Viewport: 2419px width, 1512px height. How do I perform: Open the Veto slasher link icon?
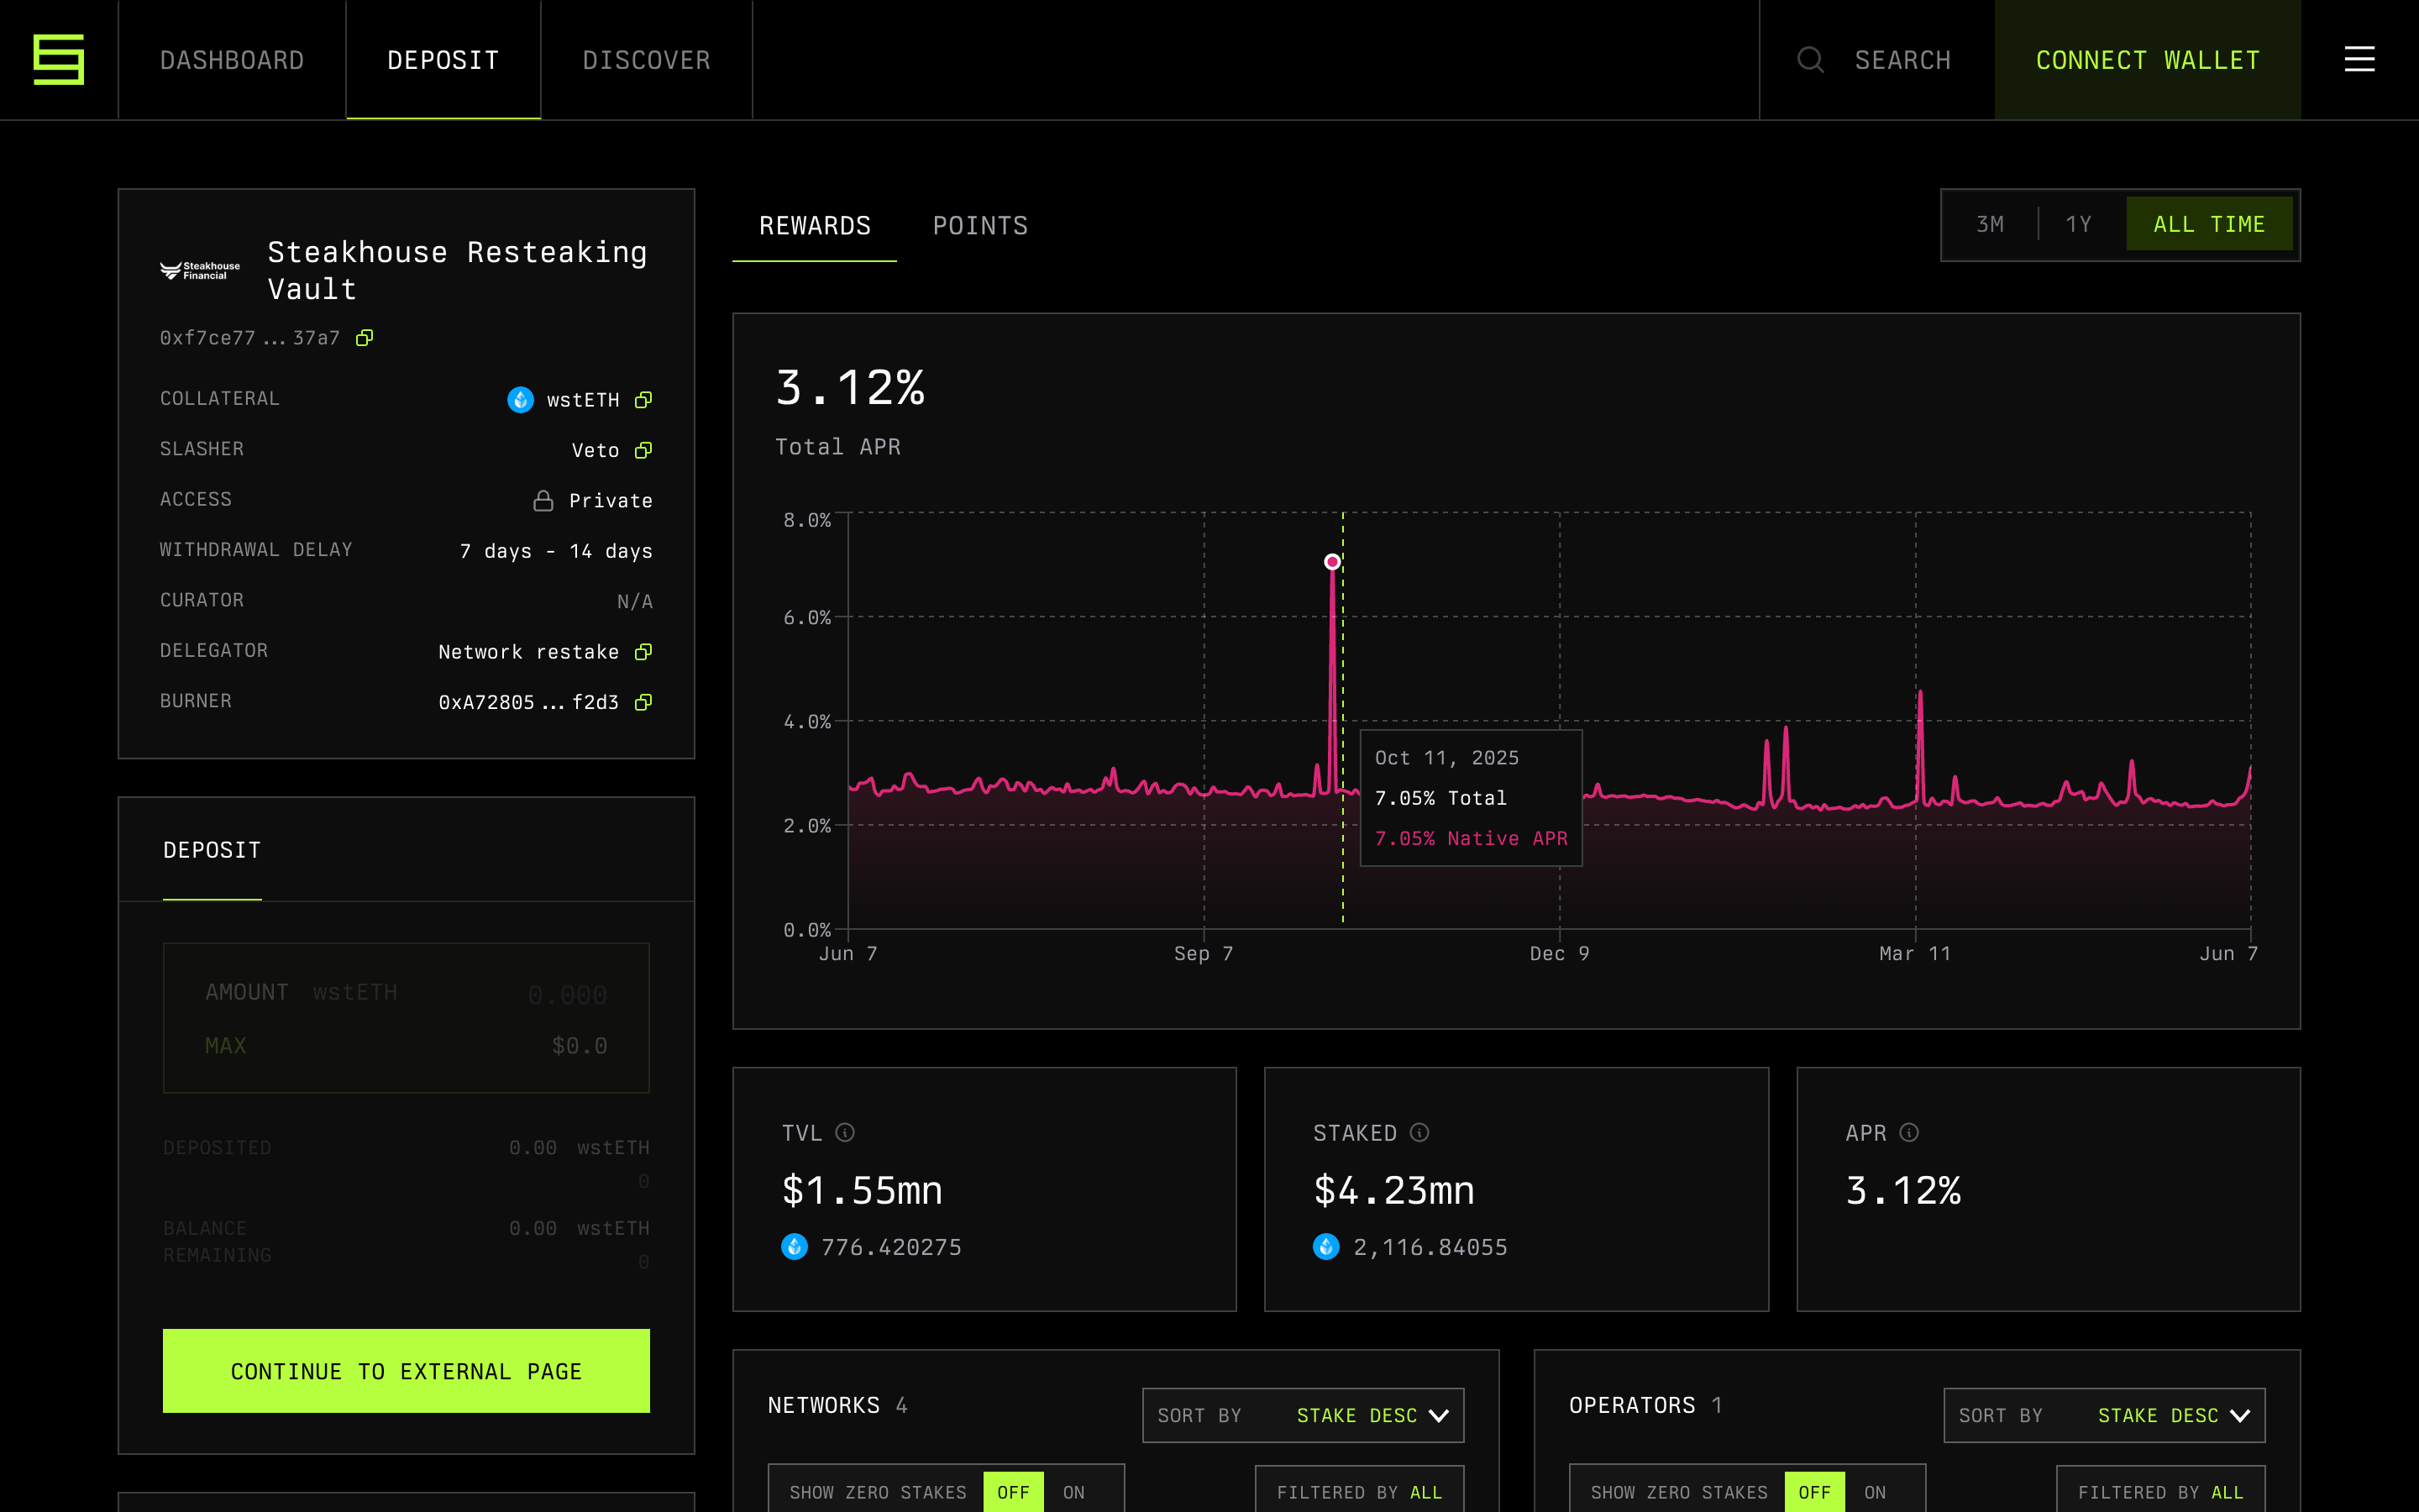[x=643, y=450]
